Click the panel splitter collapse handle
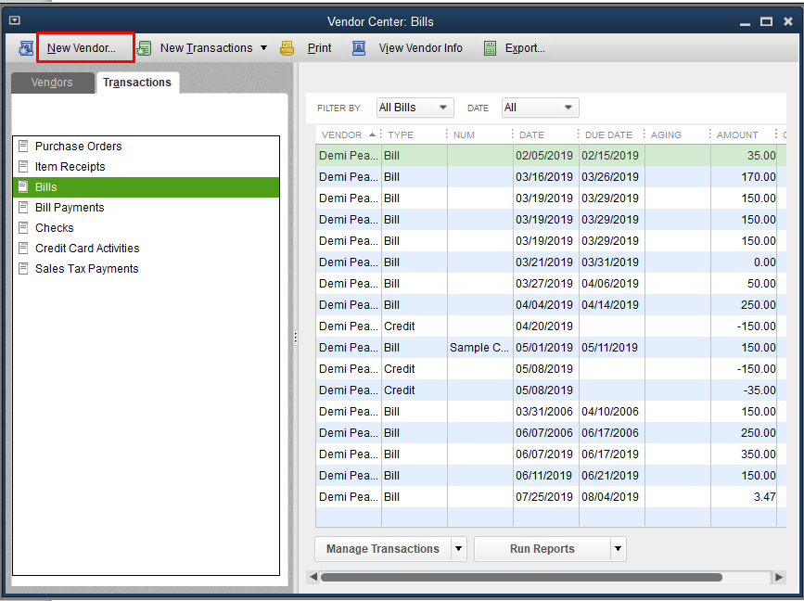Screen dimensions: 804x601 tap(295, 338)
